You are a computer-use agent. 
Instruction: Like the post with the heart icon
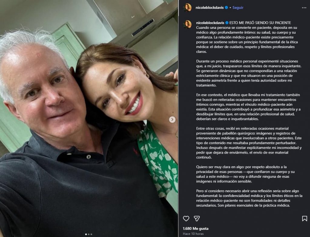click(x=186, y=218)
